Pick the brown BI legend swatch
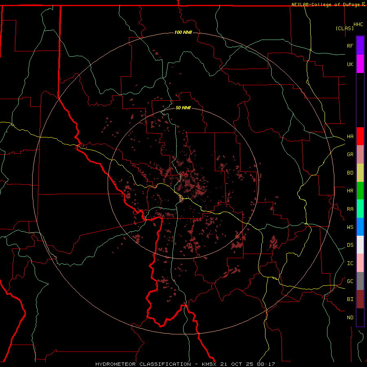The width and height of the screenshot is (367, 367). 360,299
